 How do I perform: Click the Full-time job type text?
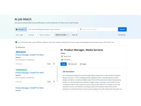click(x=67, y=60)
